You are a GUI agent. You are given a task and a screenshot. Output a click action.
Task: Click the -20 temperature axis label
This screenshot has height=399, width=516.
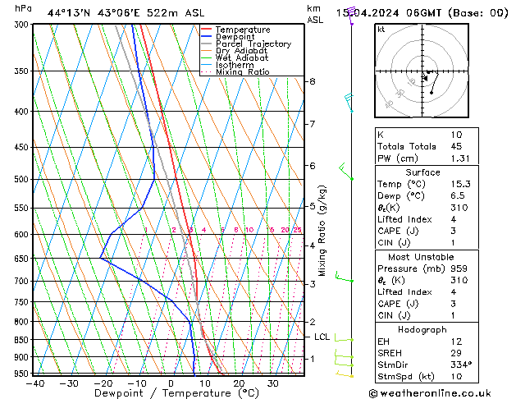pyautogui.click(x=103, y=384)
